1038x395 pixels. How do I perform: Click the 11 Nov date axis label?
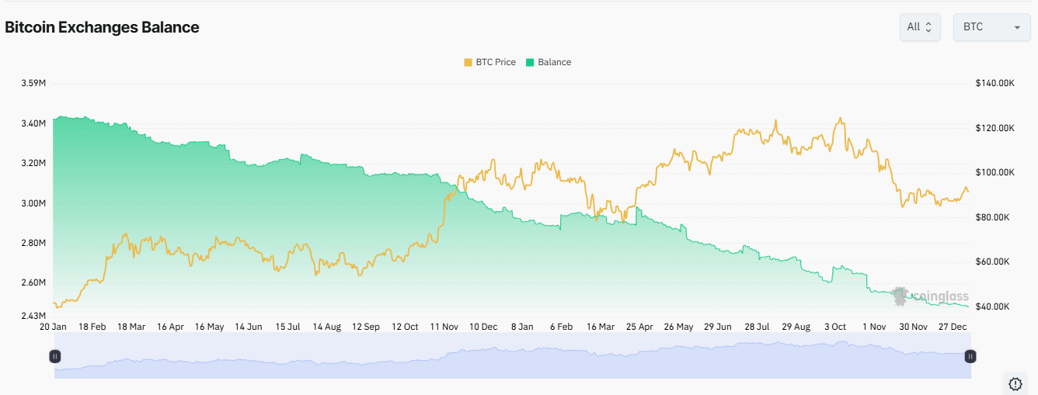(444, 327)
